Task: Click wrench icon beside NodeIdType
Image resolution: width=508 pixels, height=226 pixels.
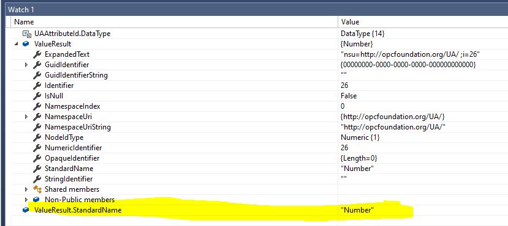Action: [37, 137]
